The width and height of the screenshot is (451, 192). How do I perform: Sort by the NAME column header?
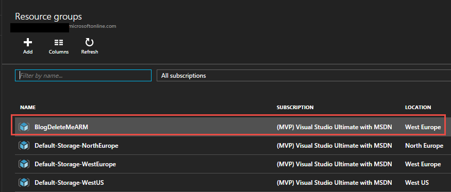pos(28,108)
